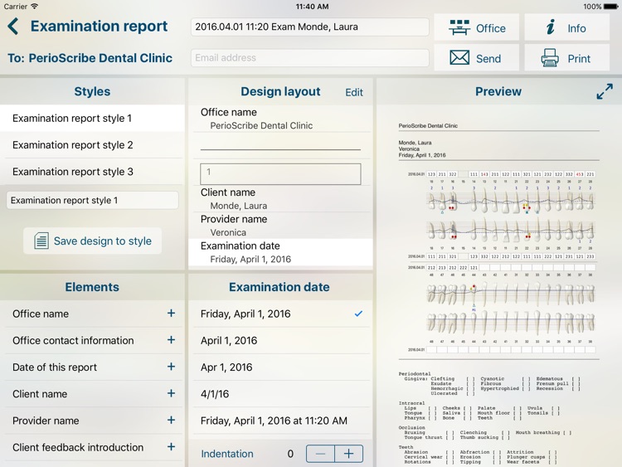Tap Edit in the Design layout header
Viewport: 622px width, 467px height.
click(354, 92)
